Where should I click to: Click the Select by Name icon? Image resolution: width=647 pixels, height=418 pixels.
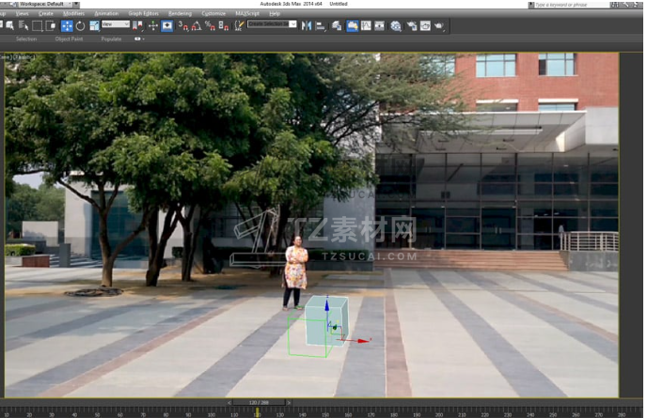pyautogui.click(x=24, y=26)
